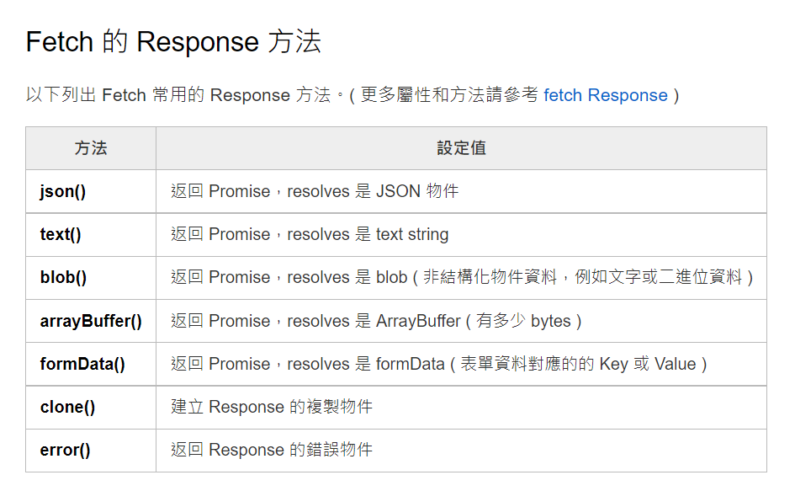The image size is (795, 491).
Task: Click the intro paragraph '以下列出 Fetch 常用的'
Action: point(352,95)
